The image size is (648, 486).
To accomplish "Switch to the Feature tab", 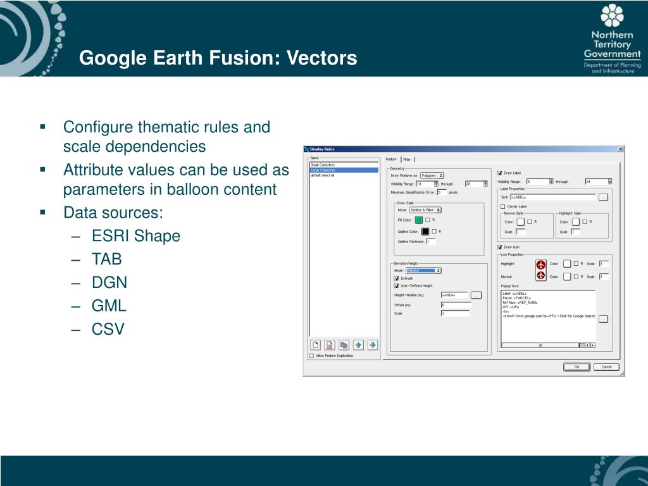I will click(x=391, y=159).
